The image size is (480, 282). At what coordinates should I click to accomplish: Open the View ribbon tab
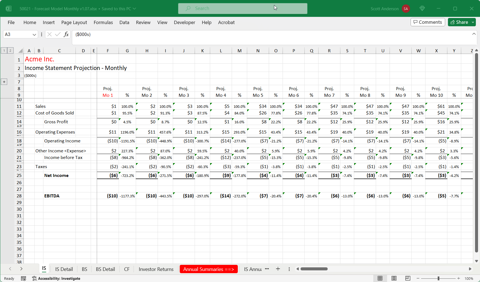click(x=162, y=22)
